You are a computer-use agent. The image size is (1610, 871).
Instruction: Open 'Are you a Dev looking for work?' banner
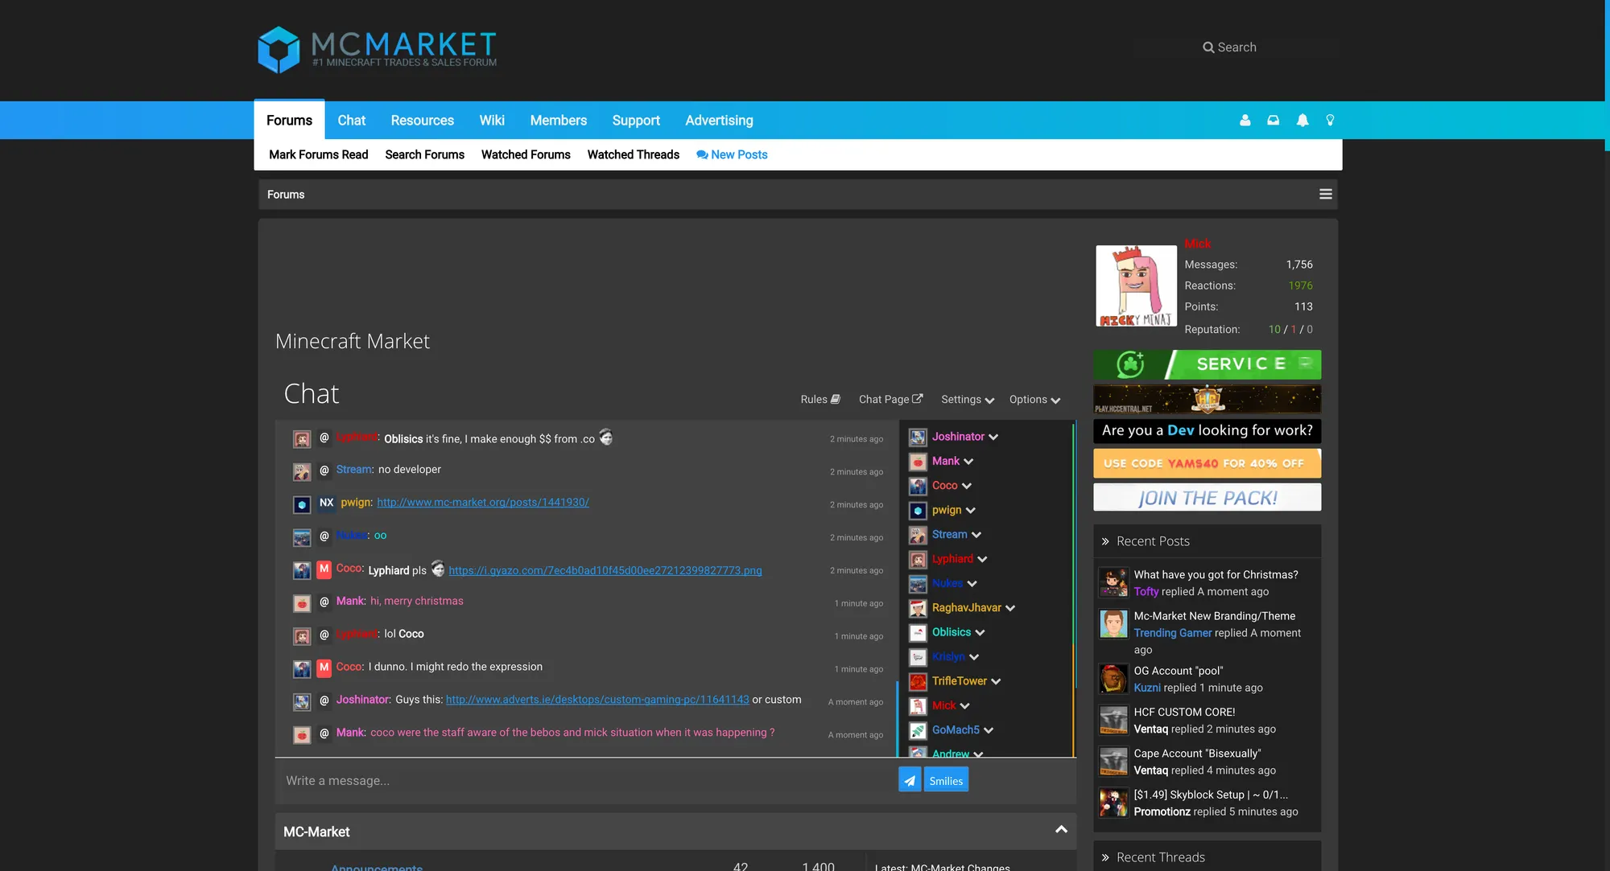[1207, 431]
